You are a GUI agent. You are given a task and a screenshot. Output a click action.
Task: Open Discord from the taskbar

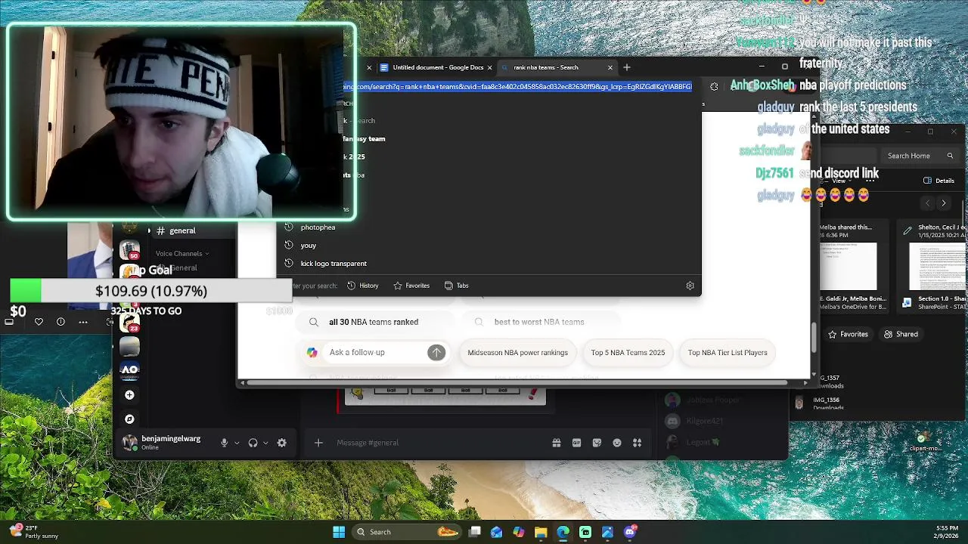[x=630, y=532]
